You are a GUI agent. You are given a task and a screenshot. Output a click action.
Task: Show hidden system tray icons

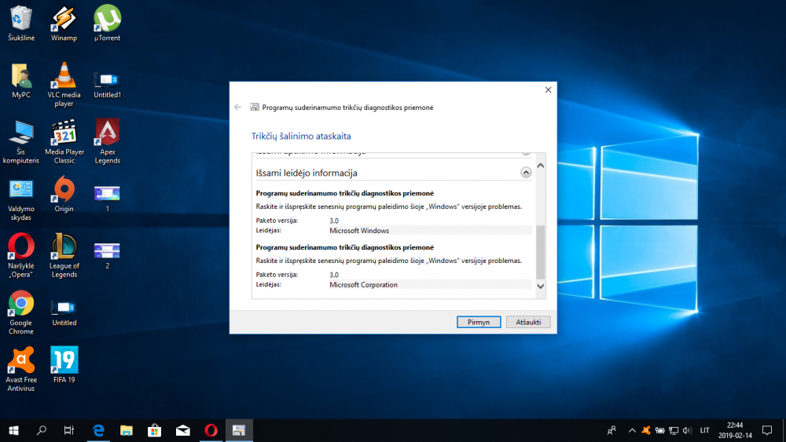click(x=632, y=430)
